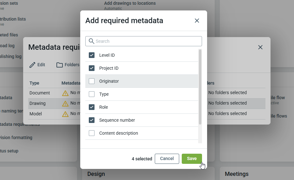Uncheck the Sequence number checkbox
The width and height of the screenshot is (294, 180).
tap(92, 120)
